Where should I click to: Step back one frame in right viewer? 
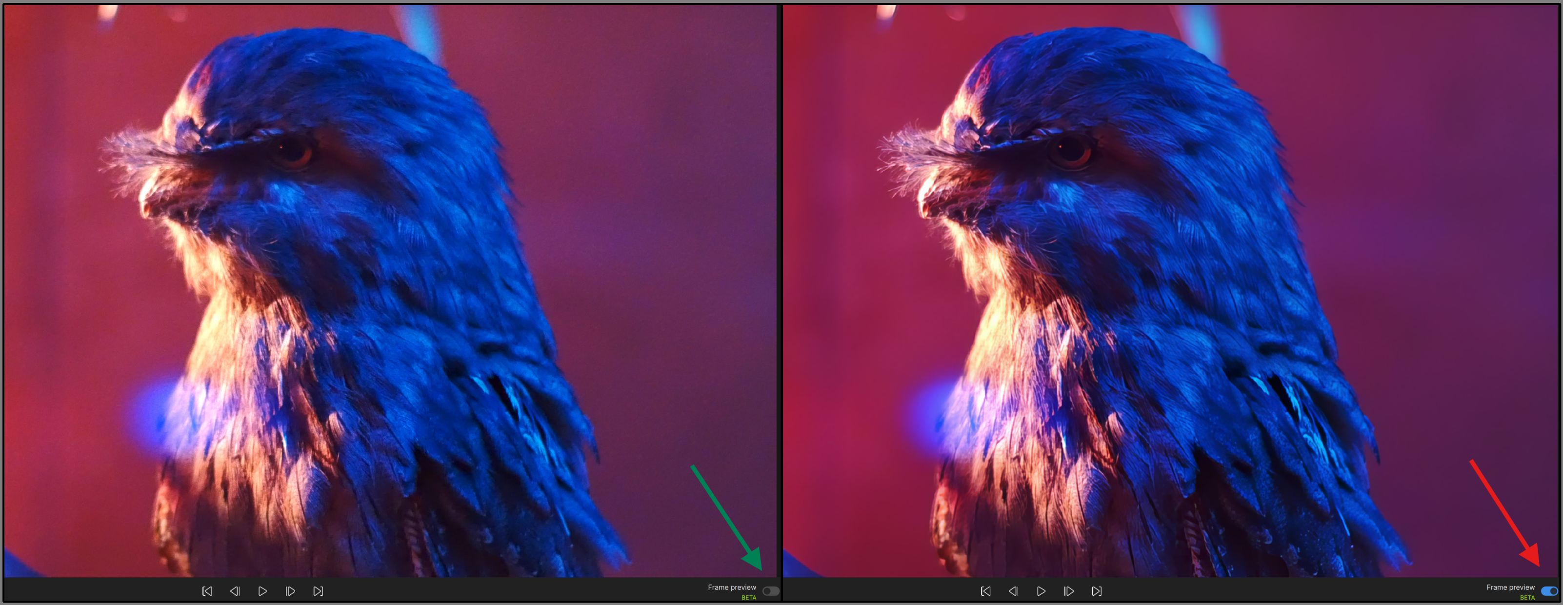coord(1013,591)
